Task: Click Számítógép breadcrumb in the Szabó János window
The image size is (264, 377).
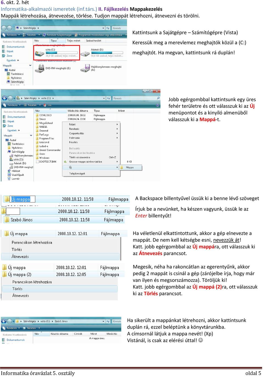Action: click(29, 321)
